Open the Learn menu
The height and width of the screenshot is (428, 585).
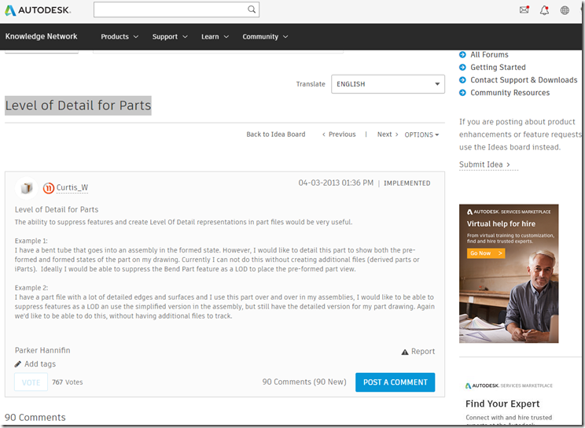click(215, 37)
